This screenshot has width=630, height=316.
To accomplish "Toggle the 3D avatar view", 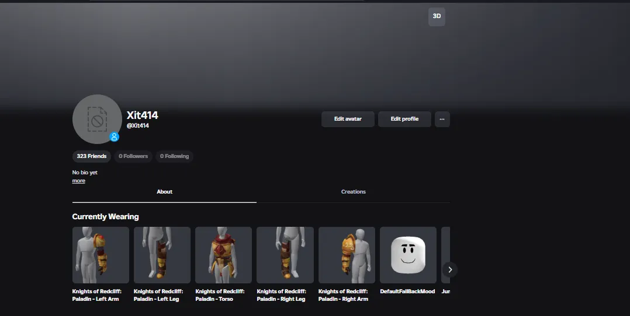I will click(437, 16).
